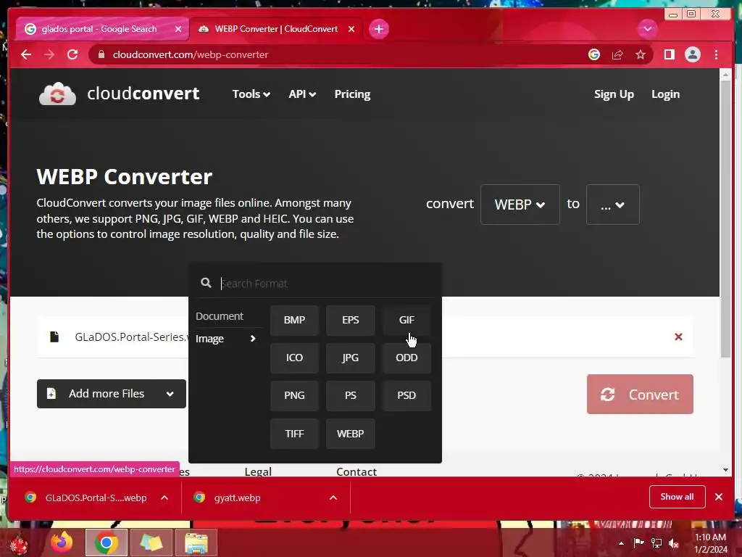The image size is (742, 557).
Task: Open Firefox from the taskbar
Action: (62, 542)
